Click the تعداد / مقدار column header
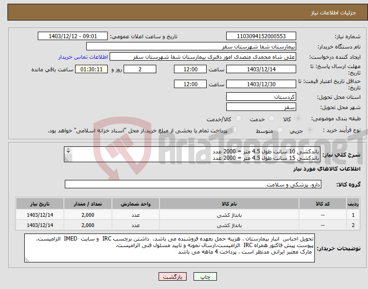 pos(88,204)
